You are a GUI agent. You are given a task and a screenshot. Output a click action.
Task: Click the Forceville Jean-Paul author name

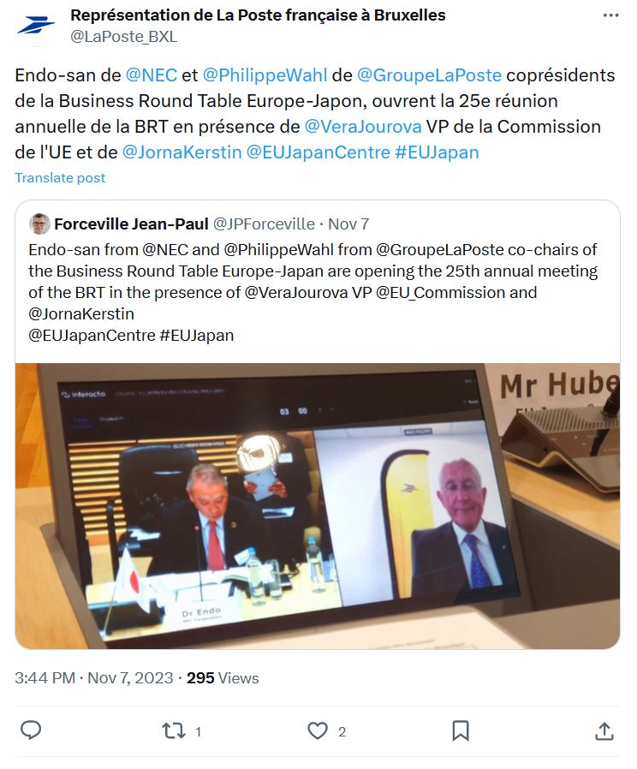(131, 224)
